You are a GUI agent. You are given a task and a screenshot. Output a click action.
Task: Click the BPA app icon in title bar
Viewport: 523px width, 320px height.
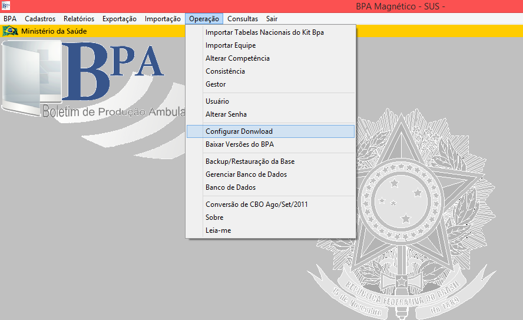pos(6,6)
